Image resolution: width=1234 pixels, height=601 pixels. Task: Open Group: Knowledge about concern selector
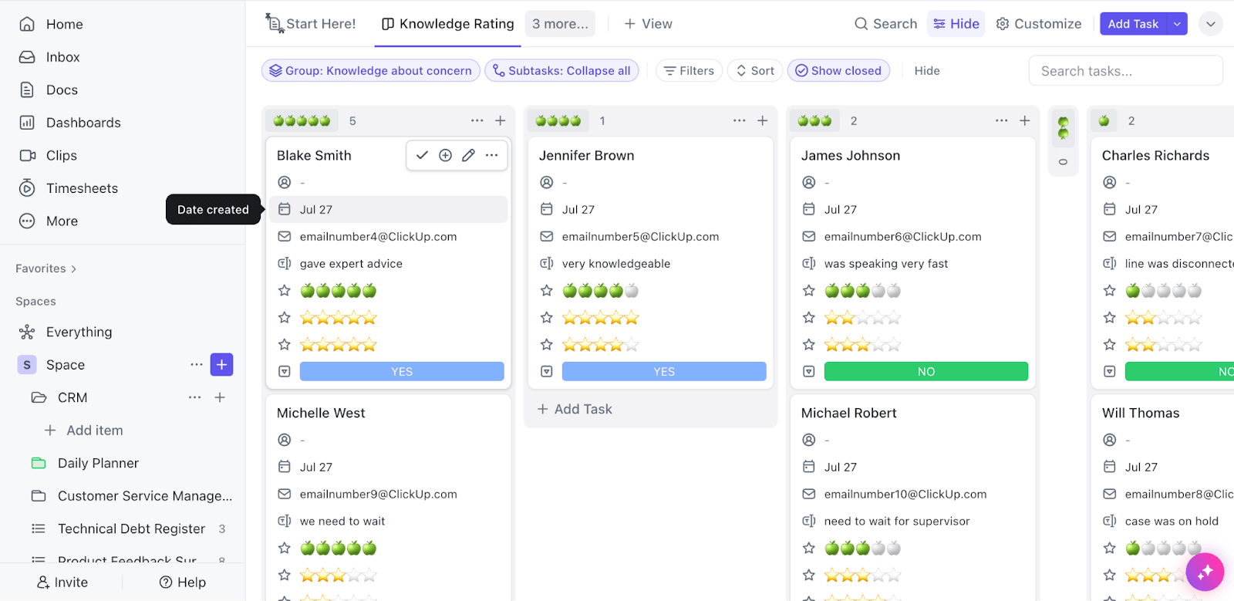click(371, 70)
